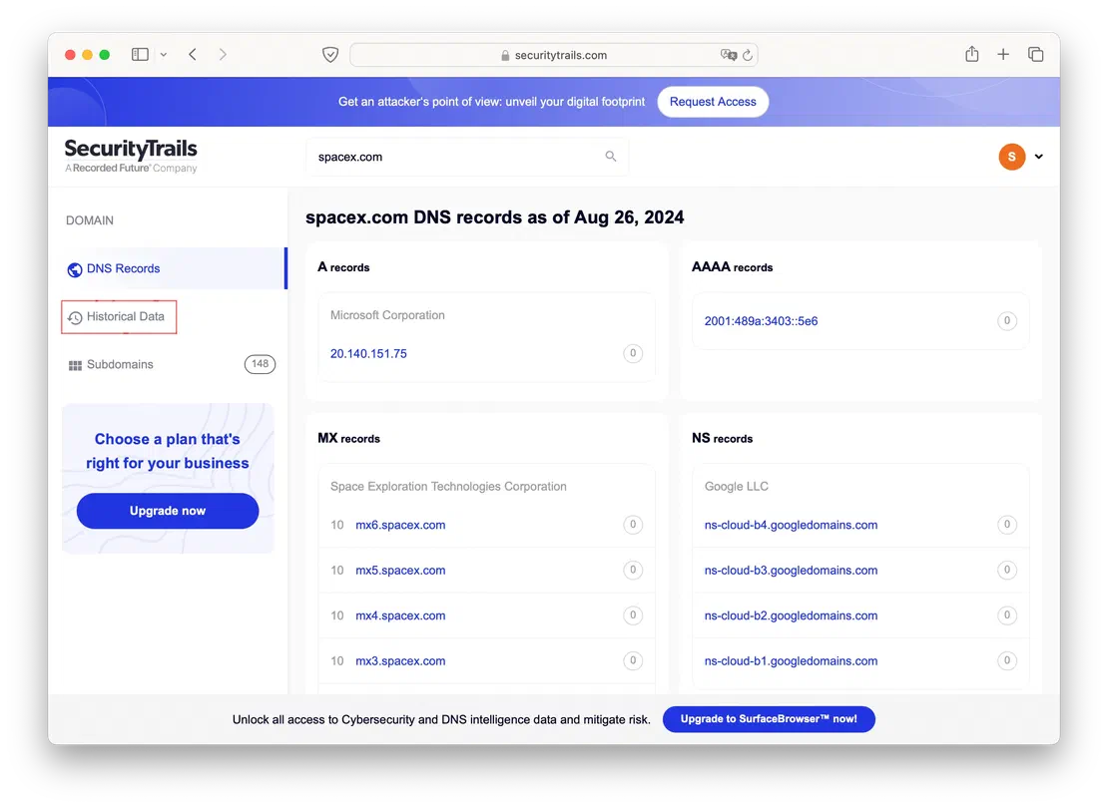The height and width of the screenshot is (808, 1108).
Task: Open the SecurityTrails logo home link
Action: [x=131, y=156]
